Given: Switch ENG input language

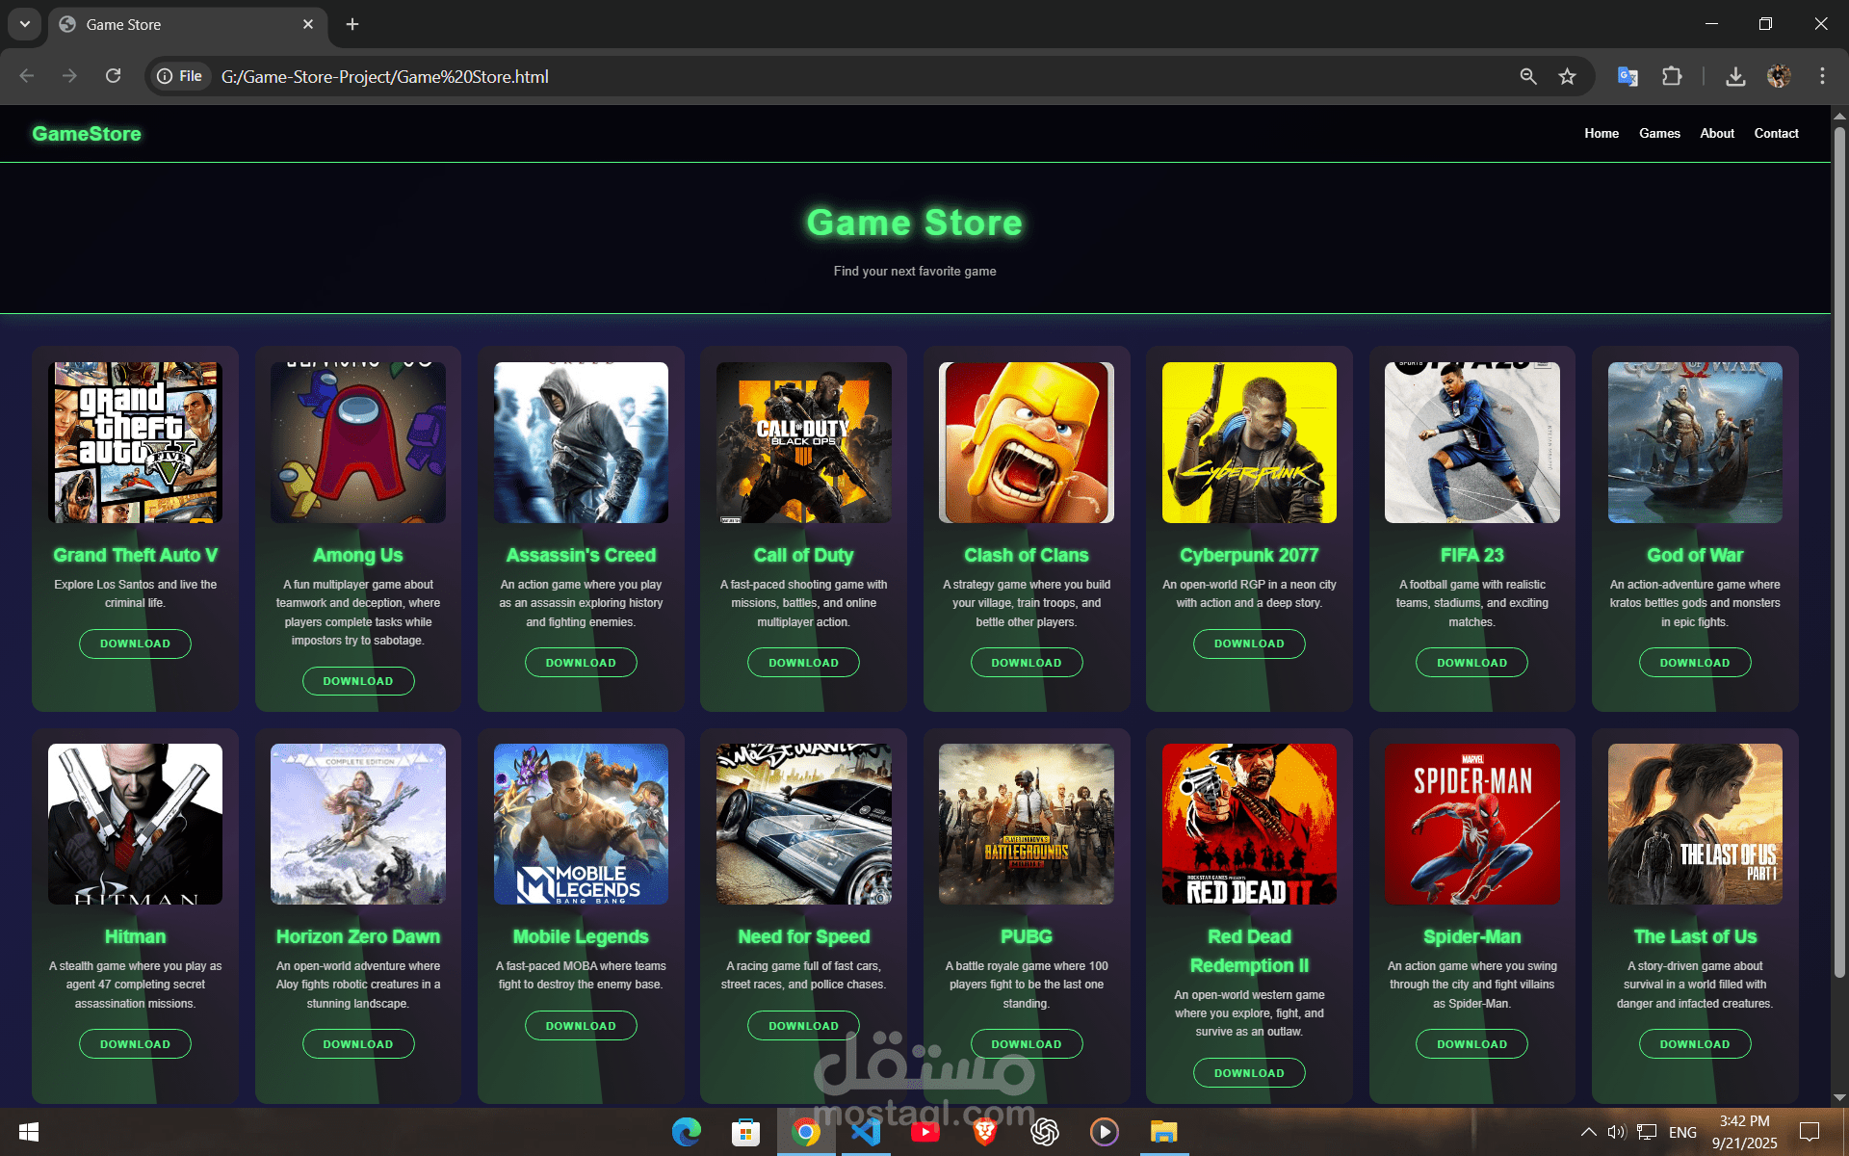Looking at the screenshot, I should [x=1682, y=1132].
